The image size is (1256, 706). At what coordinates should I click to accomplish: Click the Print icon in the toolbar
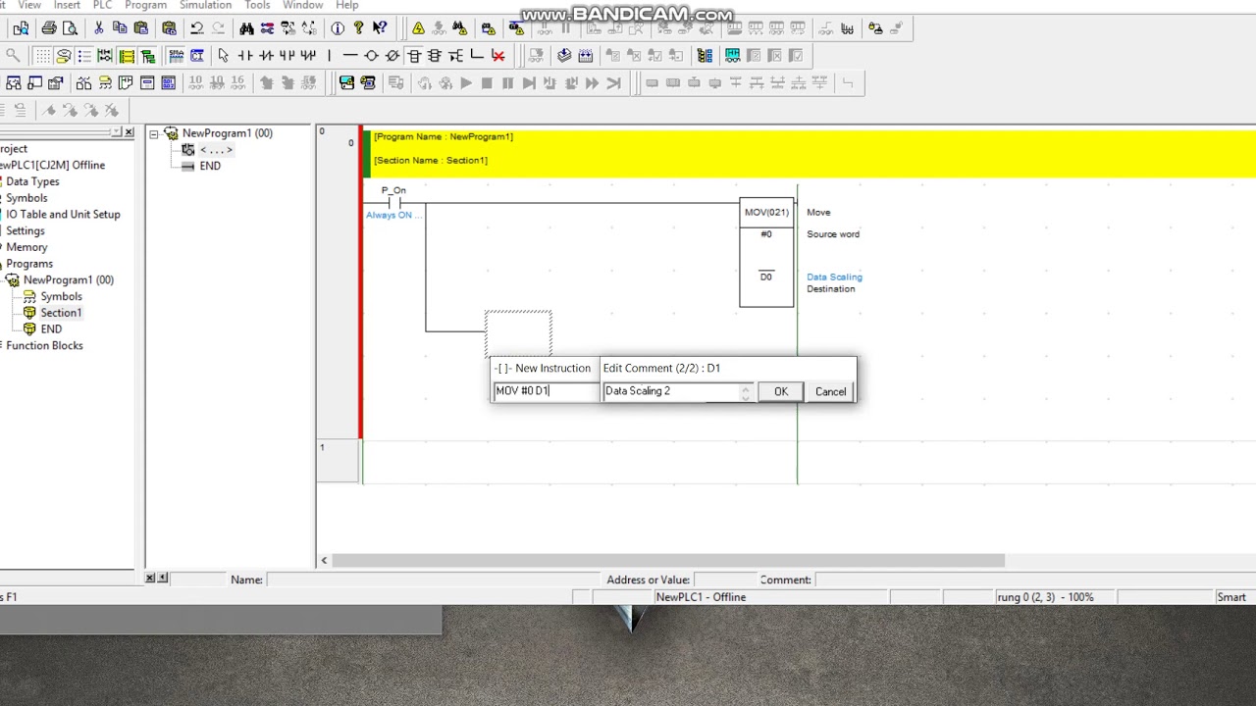pyautogui.click(x=48, y=28)
